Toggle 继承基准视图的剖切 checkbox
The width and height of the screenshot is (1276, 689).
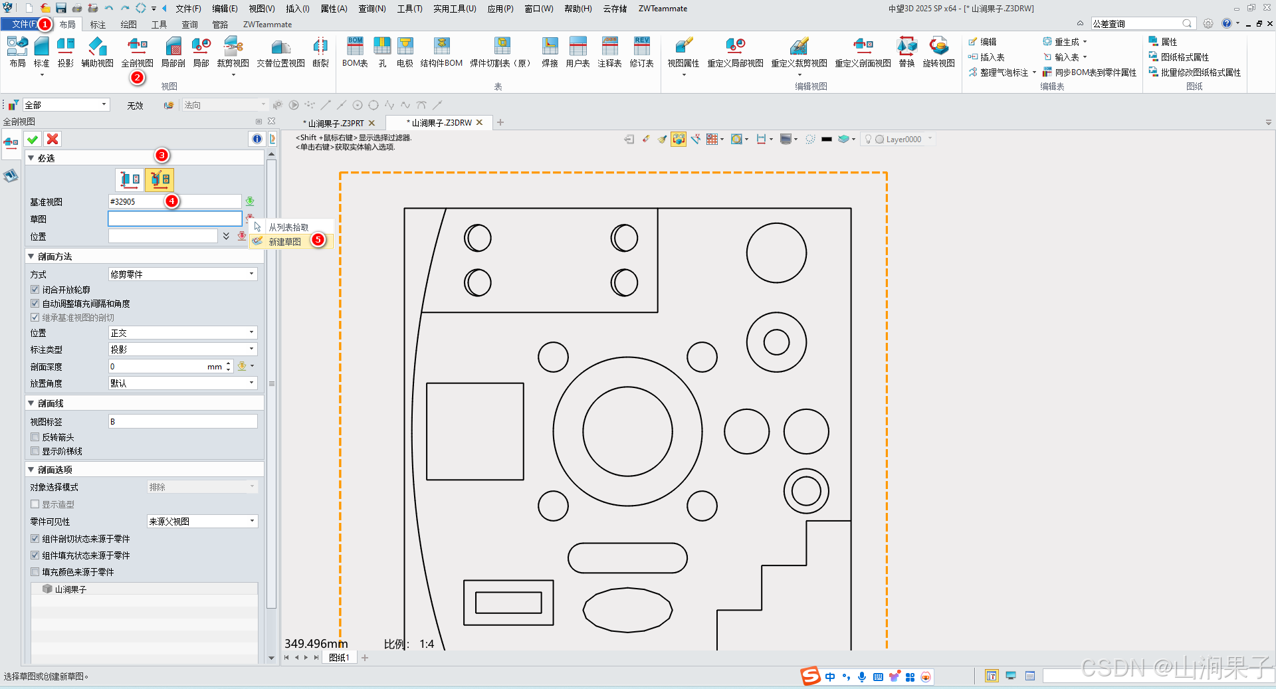35,318
